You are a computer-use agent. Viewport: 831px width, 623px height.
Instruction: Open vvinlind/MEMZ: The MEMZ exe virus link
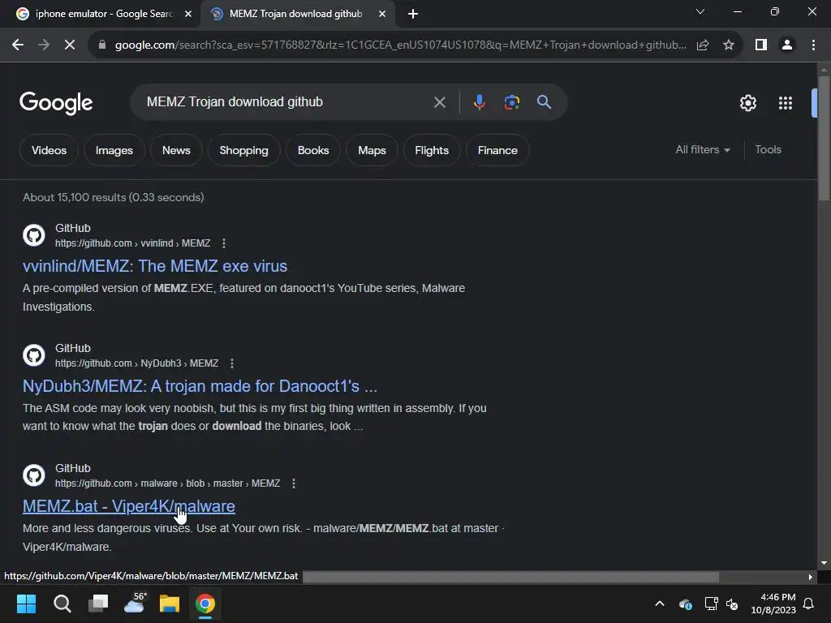coord(155,266)
